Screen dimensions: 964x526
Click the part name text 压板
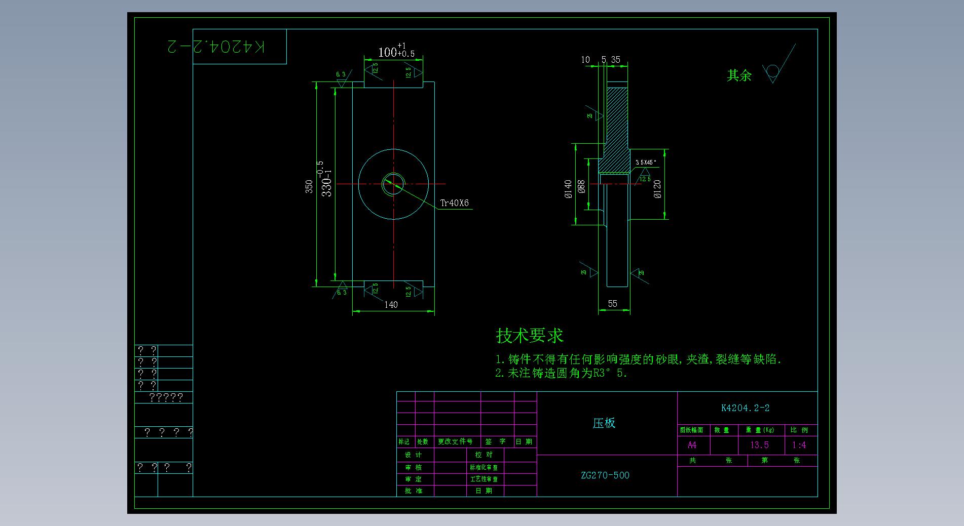tap(604, 423)
